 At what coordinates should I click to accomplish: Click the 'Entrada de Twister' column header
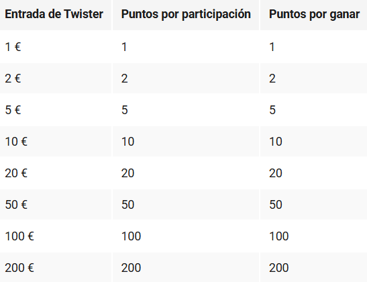[x=54, y=14]
